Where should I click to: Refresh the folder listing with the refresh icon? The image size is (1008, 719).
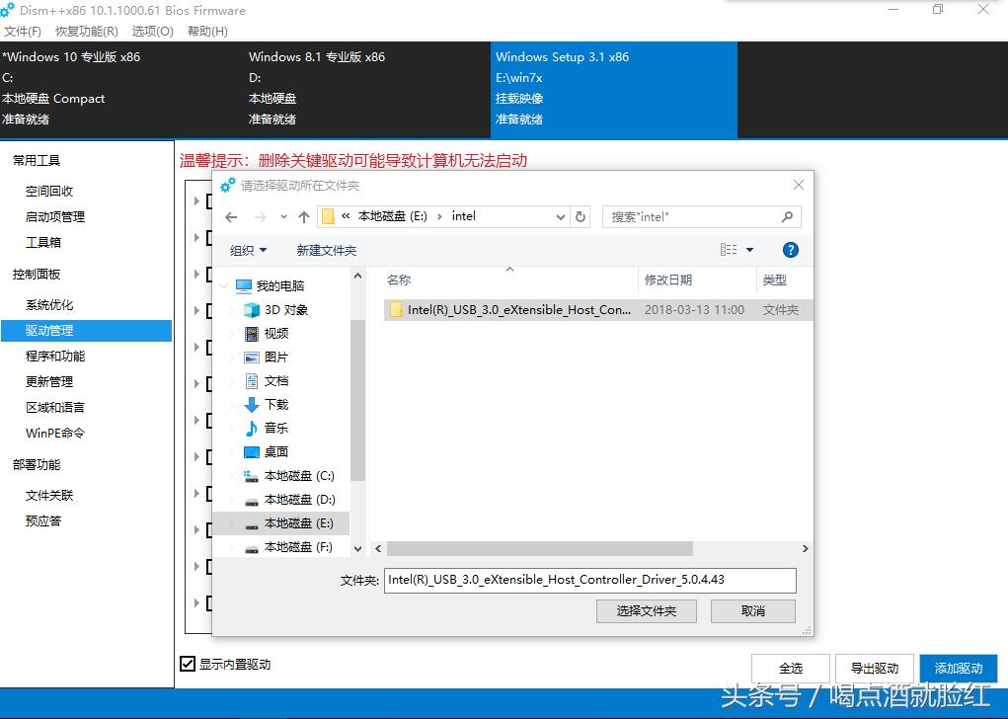point(580,216)
